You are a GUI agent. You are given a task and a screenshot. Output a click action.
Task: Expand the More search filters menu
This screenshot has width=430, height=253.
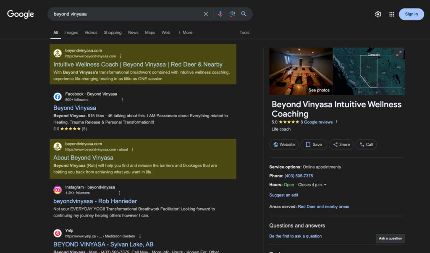[185, 33]
